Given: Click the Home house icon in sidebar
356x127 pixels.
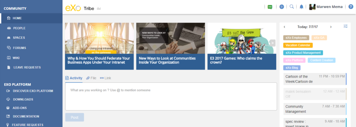Looking at the screenshot, I should pyautogui.click(x=9, y=18).
